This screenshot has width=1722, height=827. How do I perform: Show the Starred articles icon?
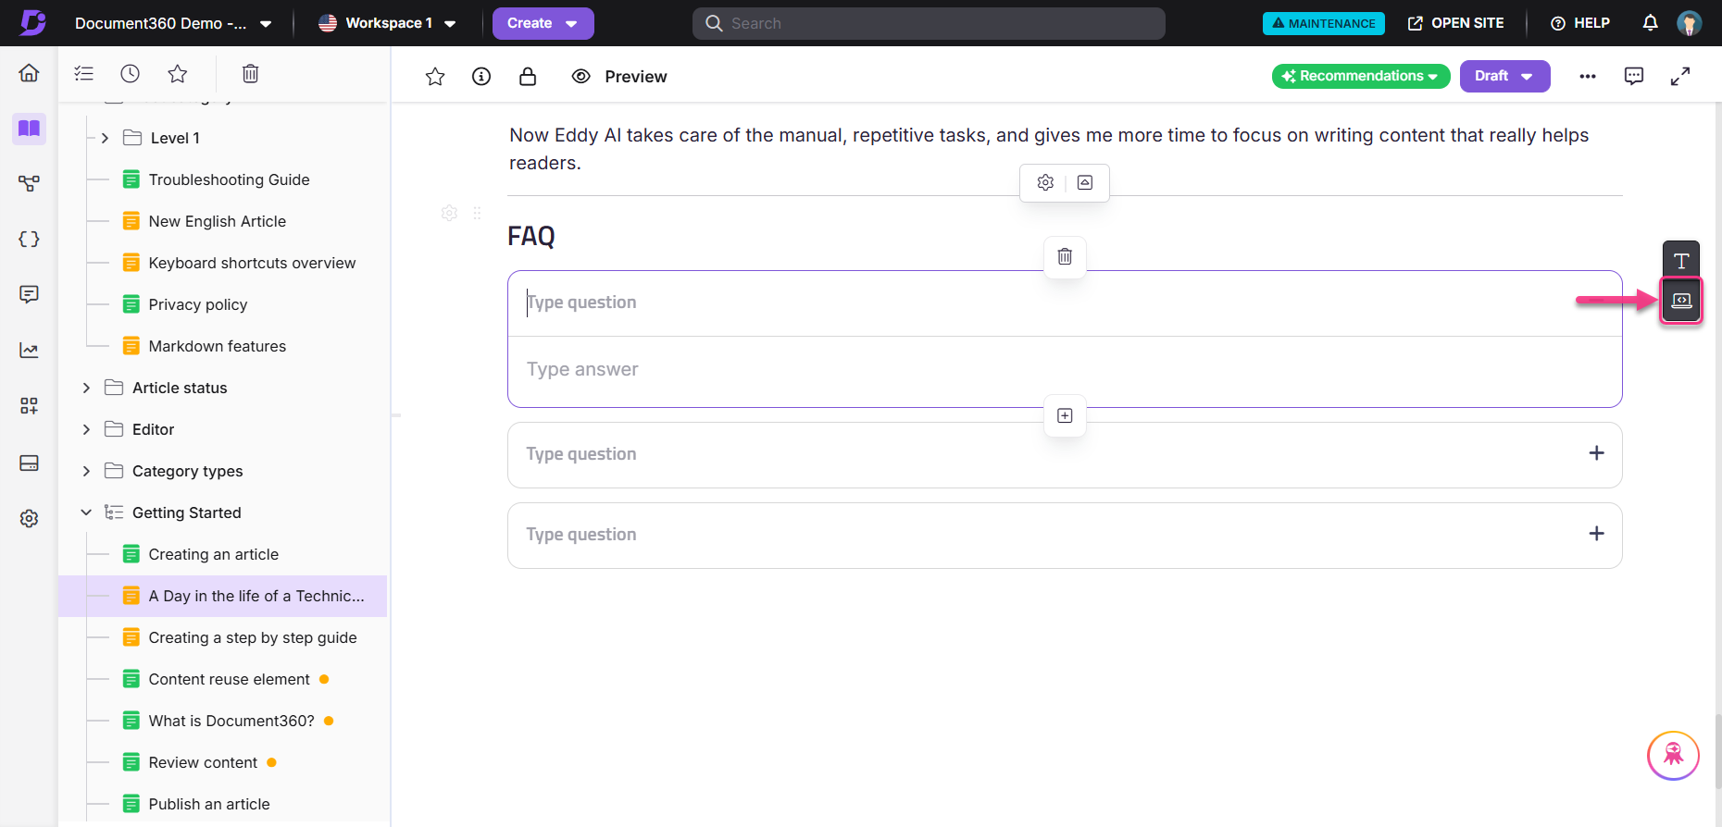[x=178, y=73]
